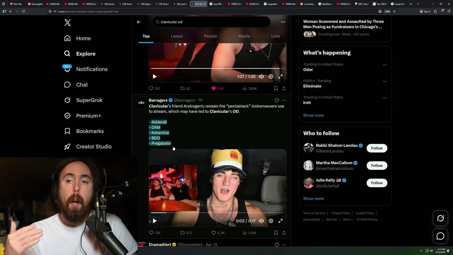Switch to the Latest tab
Viewport: 453px width, 255px height.
[177, 36]
